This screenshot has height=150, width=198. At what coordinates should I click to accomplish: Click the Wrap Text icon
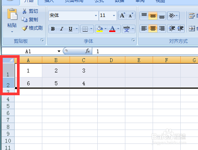pyautogui.click(x=192, y=16)
